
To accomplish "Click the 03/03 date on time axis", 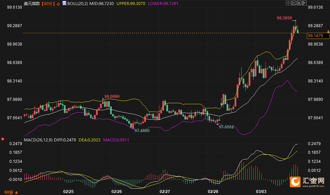I will click(261, 192).
